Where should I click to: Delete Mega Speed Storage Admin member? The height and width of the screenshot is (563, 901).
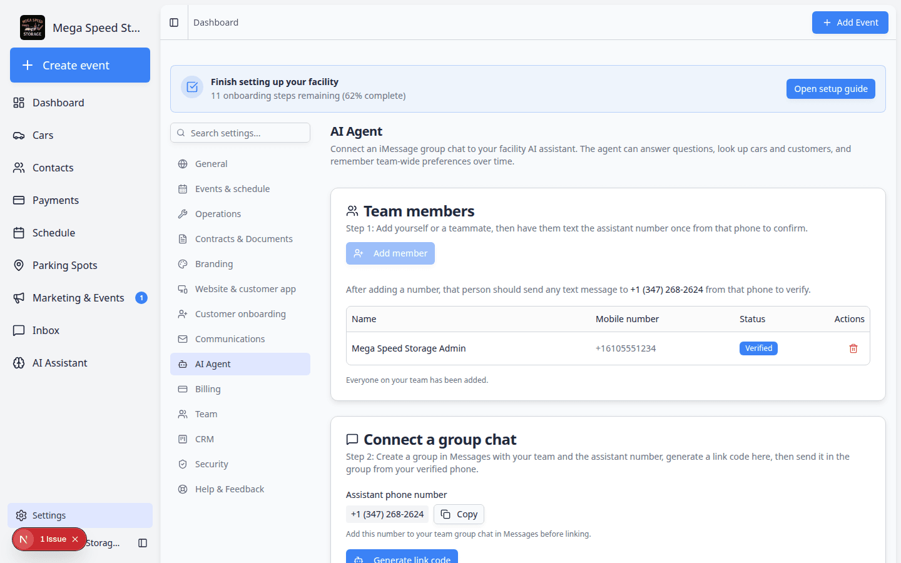point(853,348)
